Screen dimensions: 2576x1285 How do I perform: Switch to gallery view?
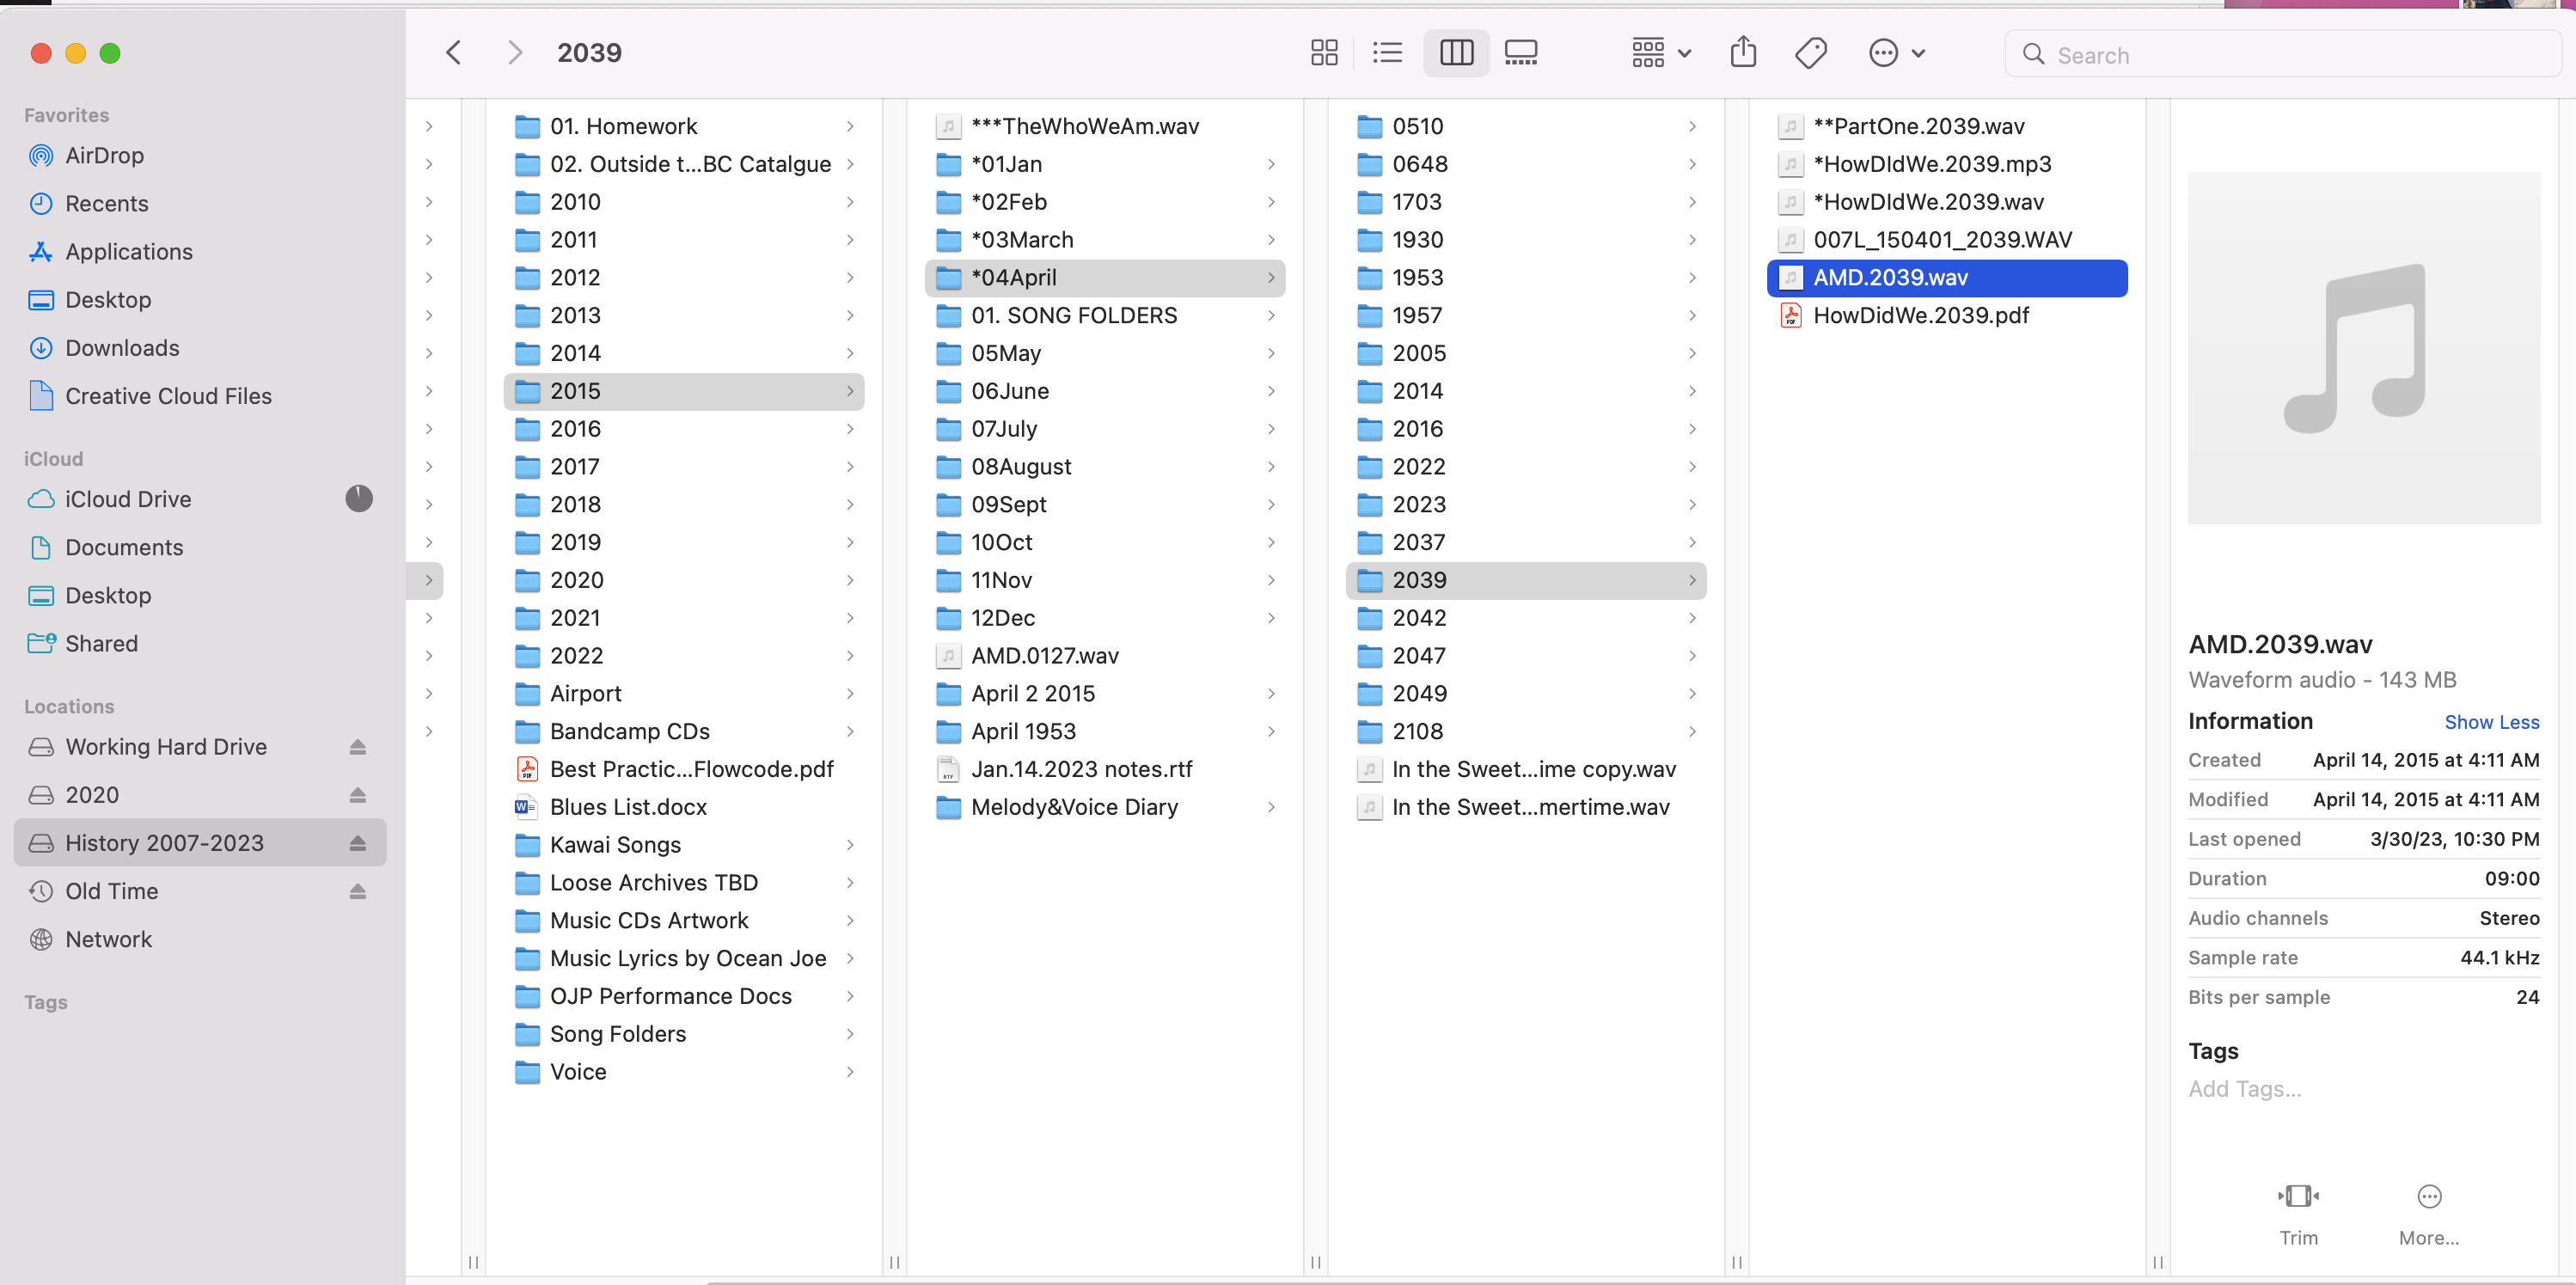1520,53
